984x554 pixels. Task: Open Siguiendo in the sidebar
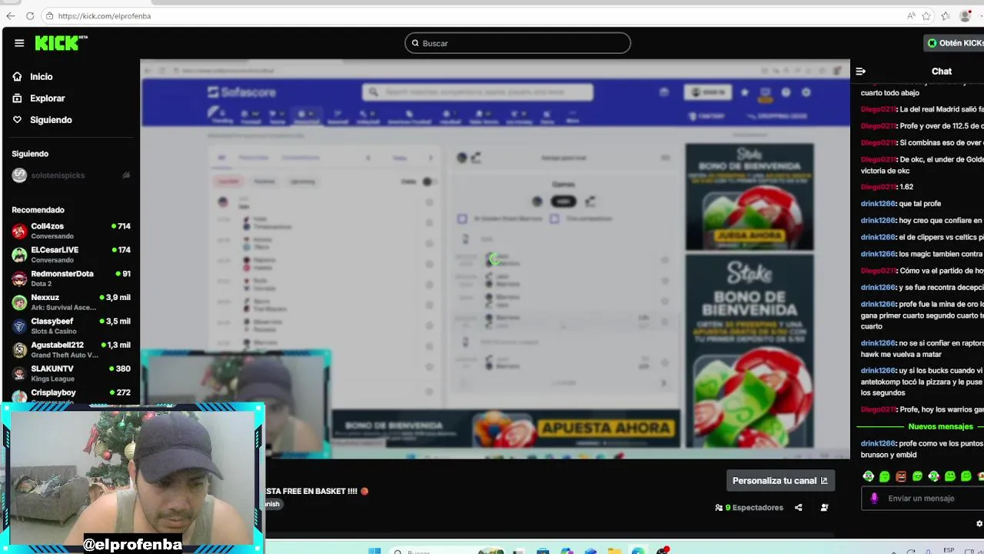point(51,120)
